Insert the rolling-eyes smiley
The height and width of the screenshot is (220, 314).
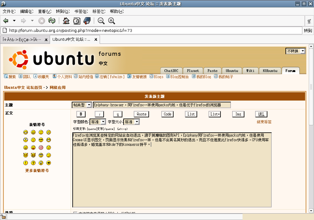coord(41,155)
